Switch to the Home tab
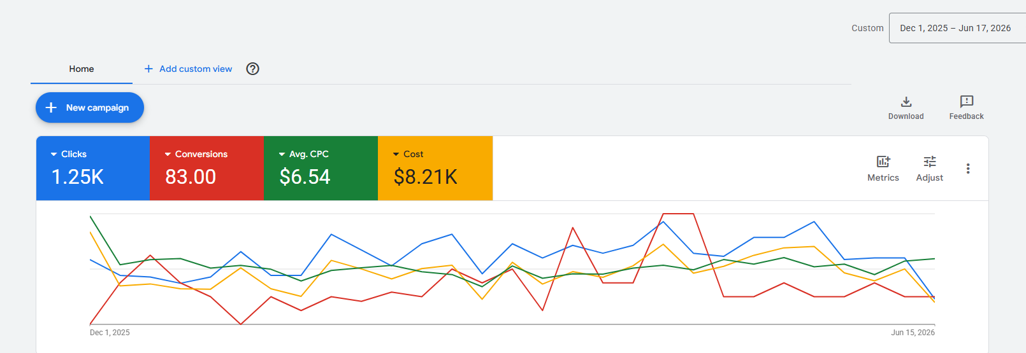This screenshot has width=1026, height=353. tap(82, 69)
